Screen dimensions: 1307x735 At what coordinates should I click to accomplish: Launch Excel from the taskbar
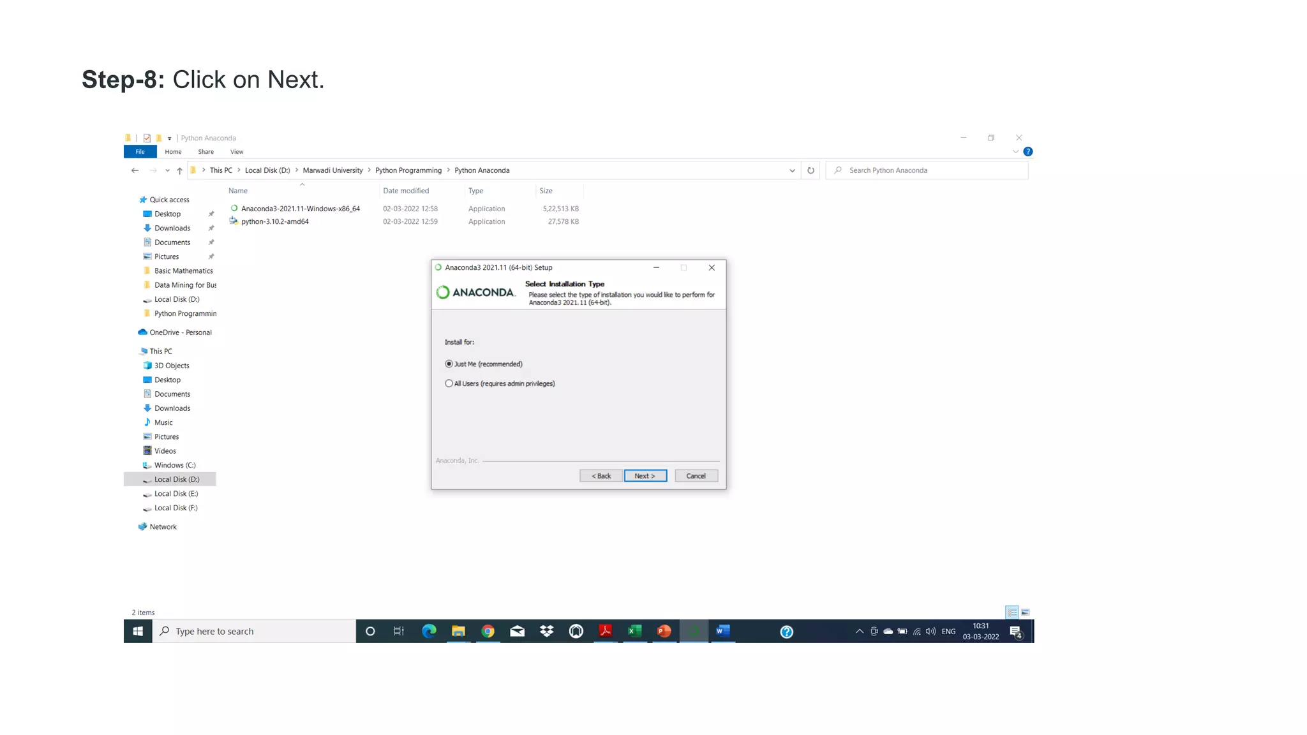[634, 631]
